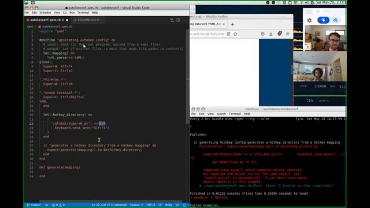Click the Save to Pocket icon

click(262, 34)
